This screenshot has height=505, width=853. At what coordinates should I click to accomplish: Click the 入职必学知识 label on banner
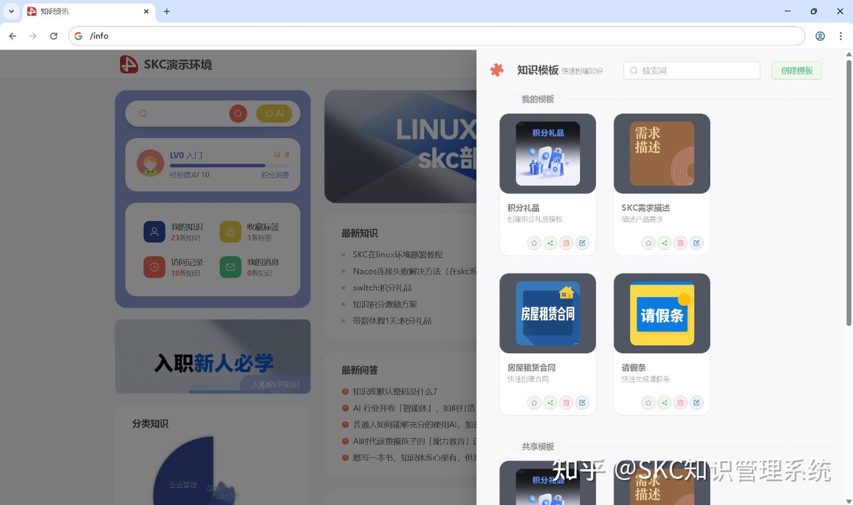point(275,384)
